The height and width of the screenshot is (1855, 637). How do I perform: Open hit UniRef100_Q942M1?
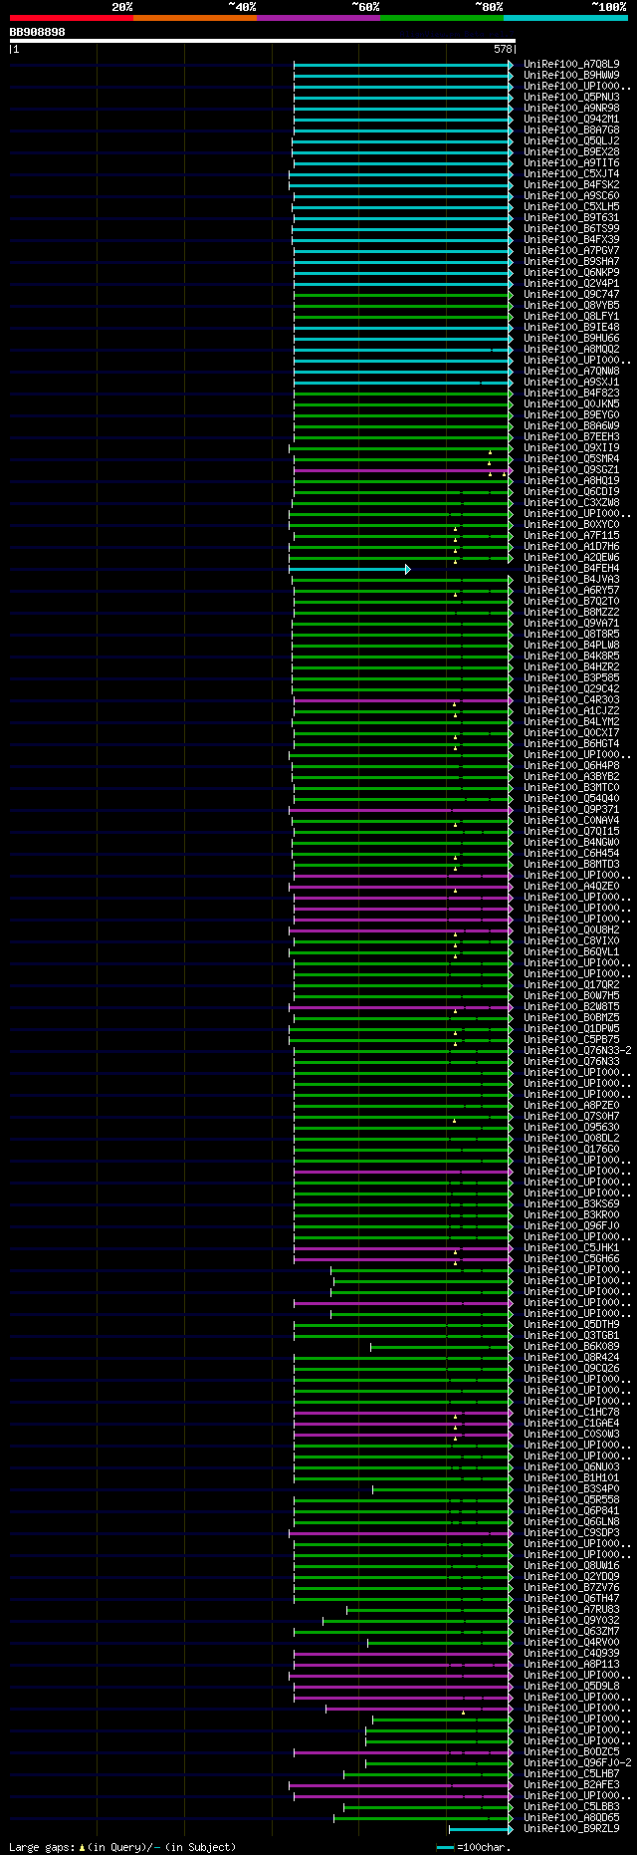point(571,119)
